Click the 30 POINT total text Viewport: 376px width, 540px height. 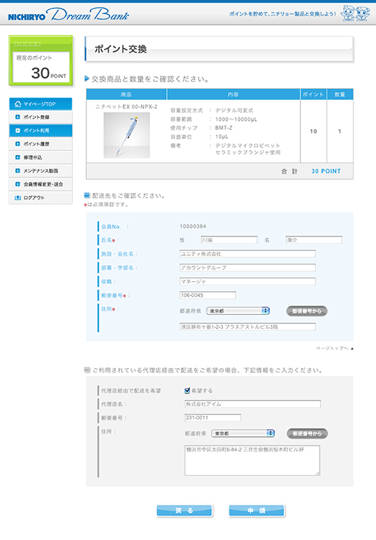(326, 171)
